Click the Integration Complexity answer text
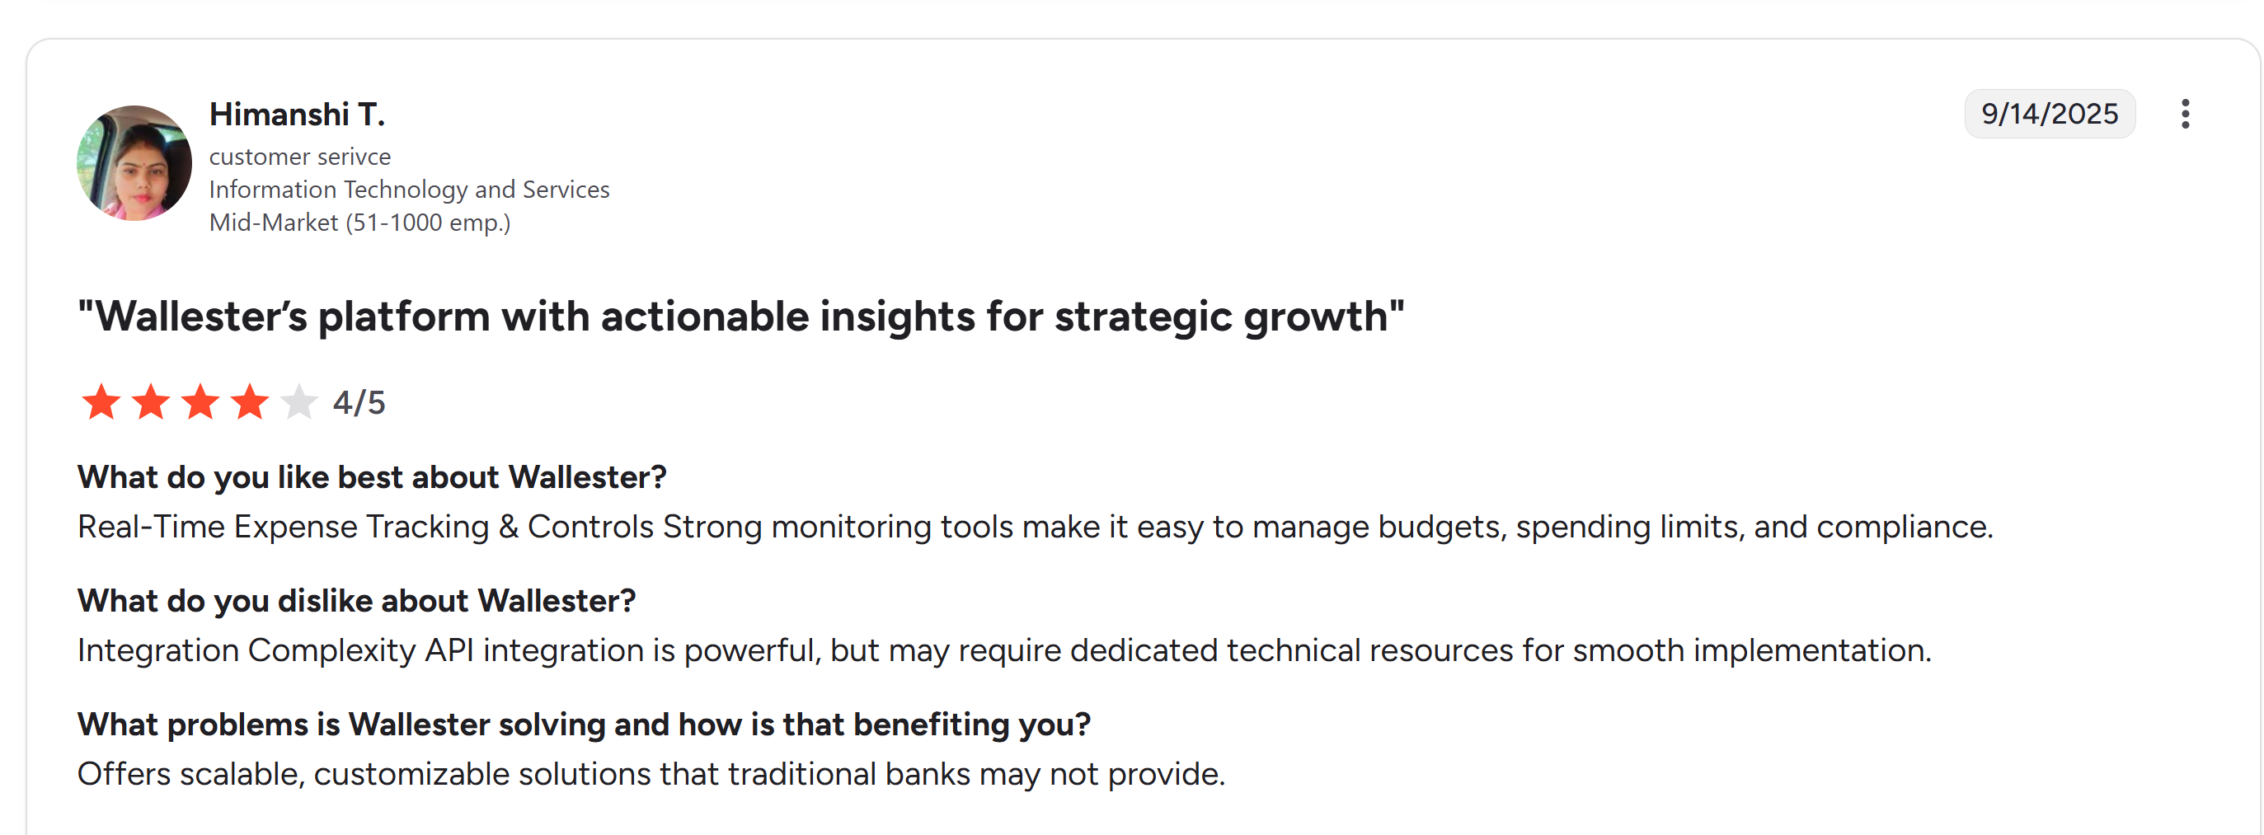Viewport: 2264px width, 835px height. pyautogui.click(x=1003, y=650)
